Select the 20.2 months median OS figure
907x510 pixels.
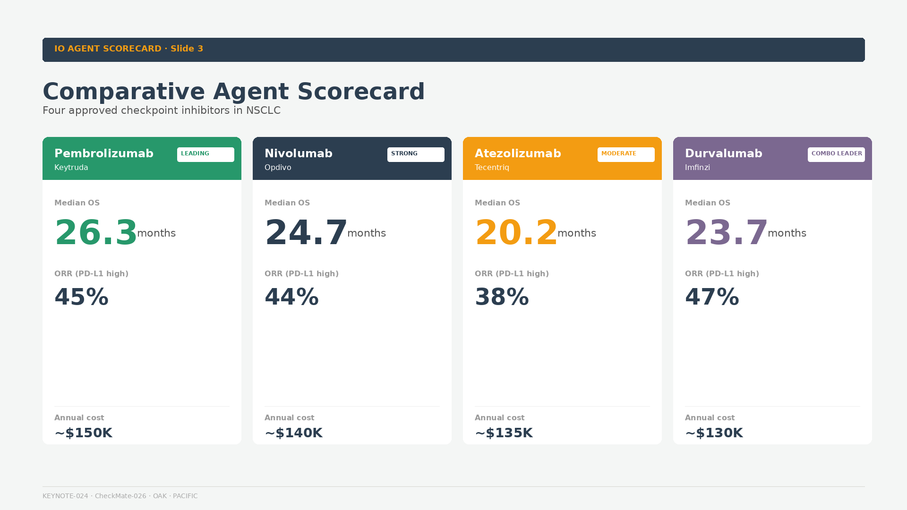[x=535, y=233]
